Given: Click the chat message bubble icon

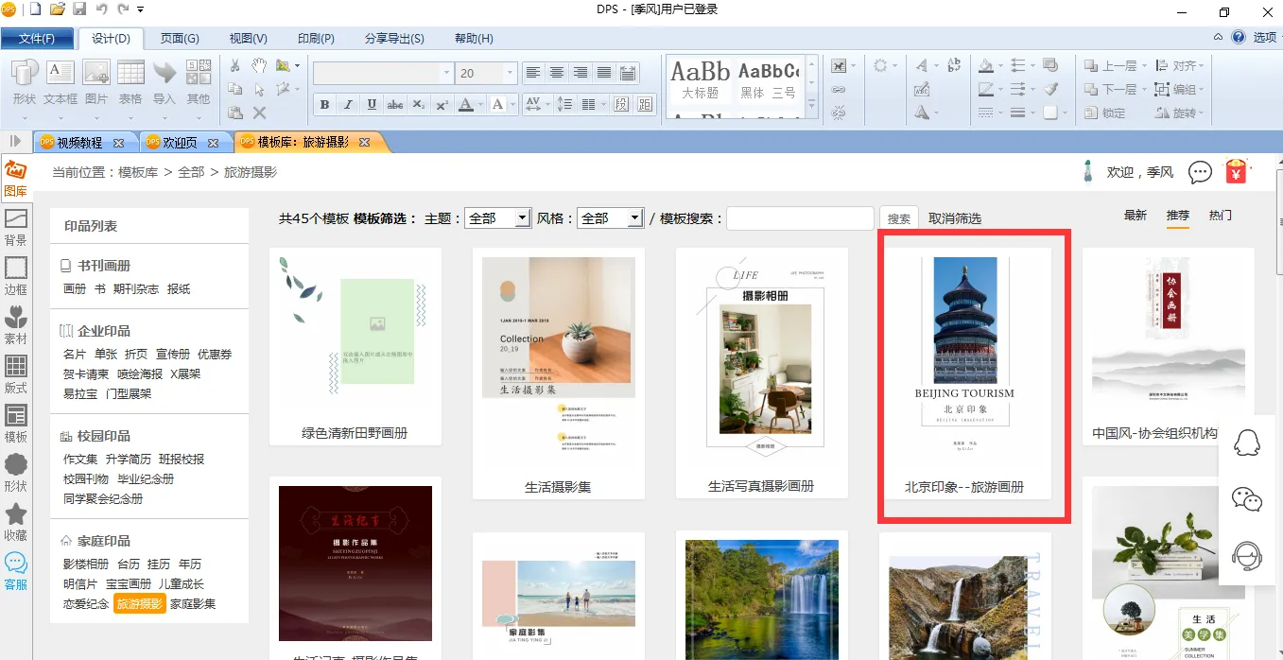Looking at the screenshot, I should (x=1200, y=172).
